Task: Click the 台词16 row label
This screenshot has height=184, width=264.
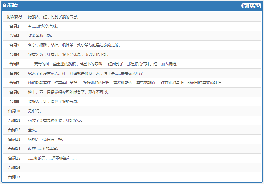Action: pyautogui.click(x=14, y=168)
